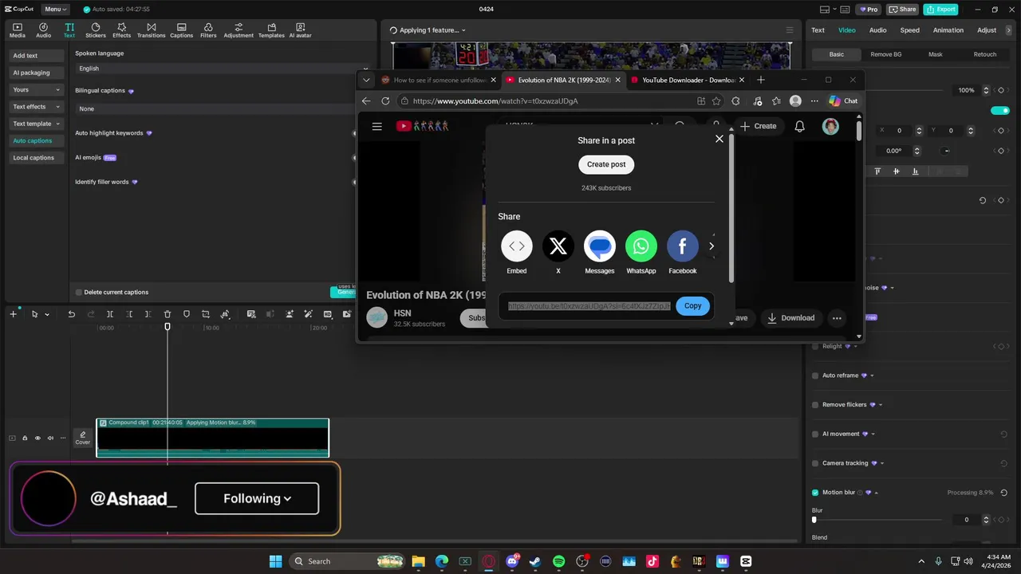The width and height of the screenshot is (1021, 574).
Task: Open the Captions panel
Action: [181, 30]
